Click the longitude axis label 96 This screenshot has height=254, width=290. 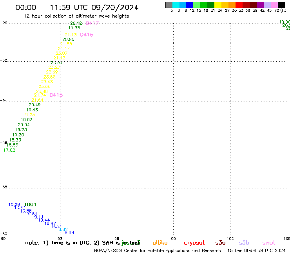pos(117,238)
